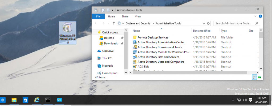The image size is (272, 106).
Task: Open Network in the navigation pane
Action: coord(107,66)
